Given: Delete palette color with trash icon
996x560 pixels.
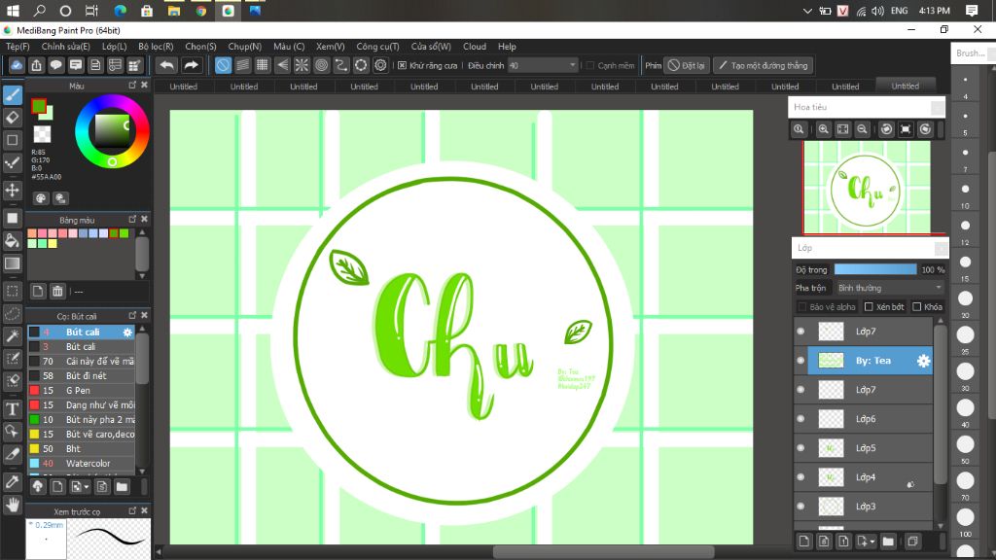Looking at the screenshot, I should (57, 292).
